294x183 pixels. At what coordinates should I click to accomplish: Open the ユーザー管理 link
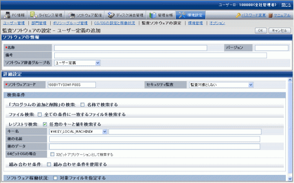pos(14,23)
